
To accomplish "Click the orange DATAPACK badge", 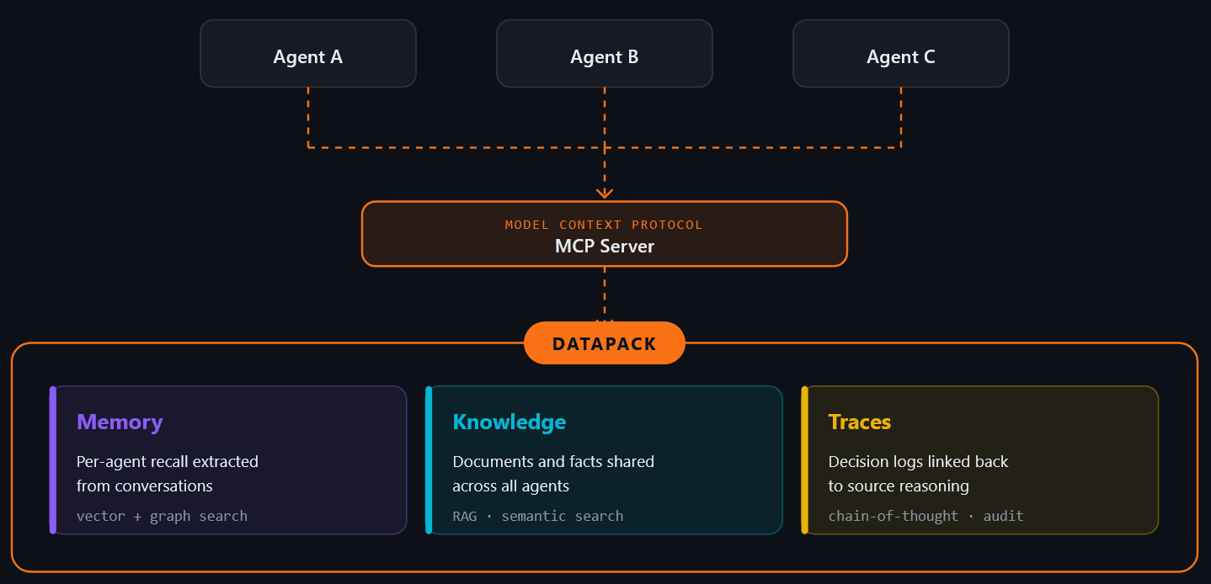I will [605, 343].
